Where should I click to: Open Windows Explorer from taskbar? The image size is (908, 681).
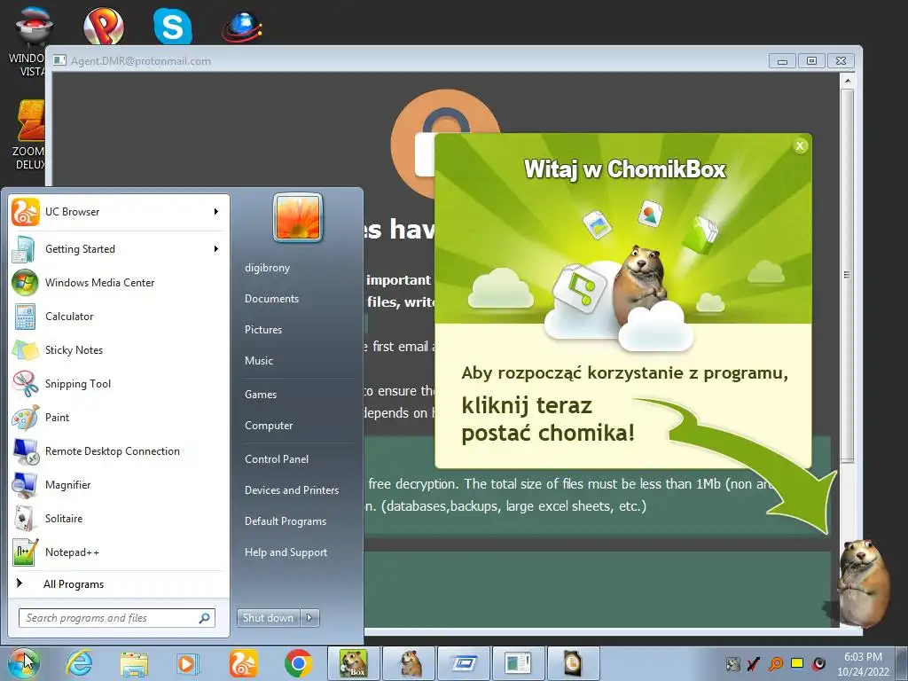point(134,663)
